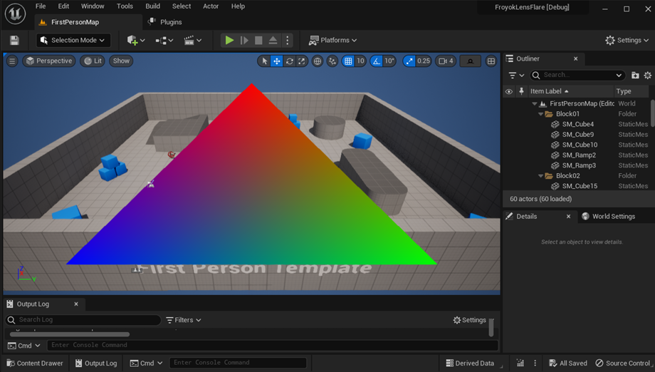Open Derived Data status menu

470,363
